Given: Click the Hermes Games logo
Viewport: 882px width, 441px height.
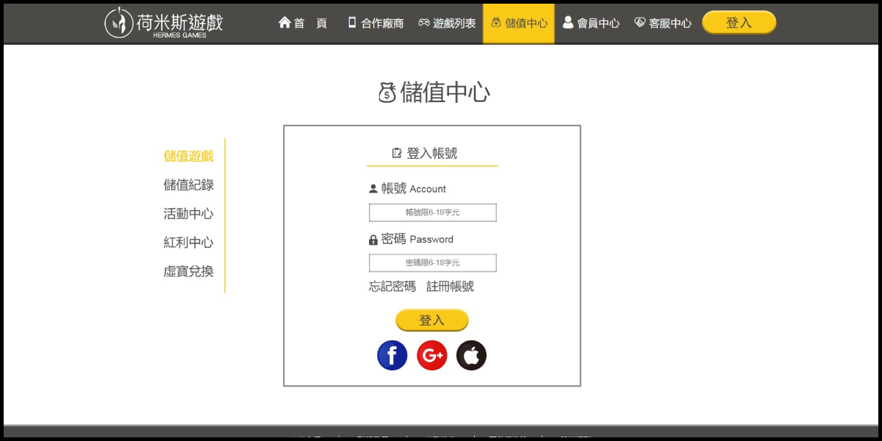Looking at the screenshot, I should click(x=163, y=23).
